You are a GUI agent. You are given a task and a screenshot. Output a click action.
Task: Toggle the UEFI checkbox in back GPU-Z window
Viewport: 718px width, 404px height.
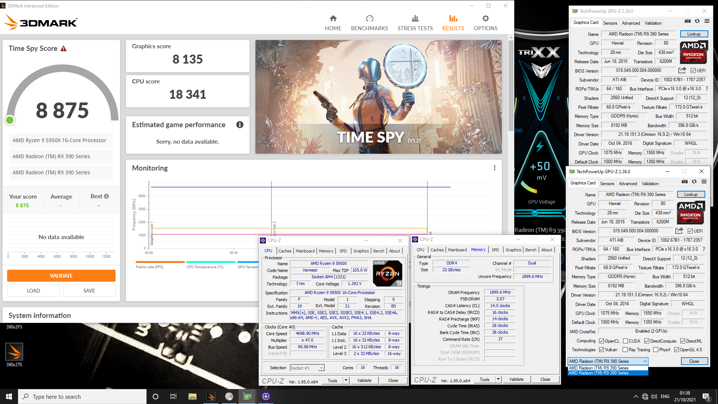(x=693, y=71)
